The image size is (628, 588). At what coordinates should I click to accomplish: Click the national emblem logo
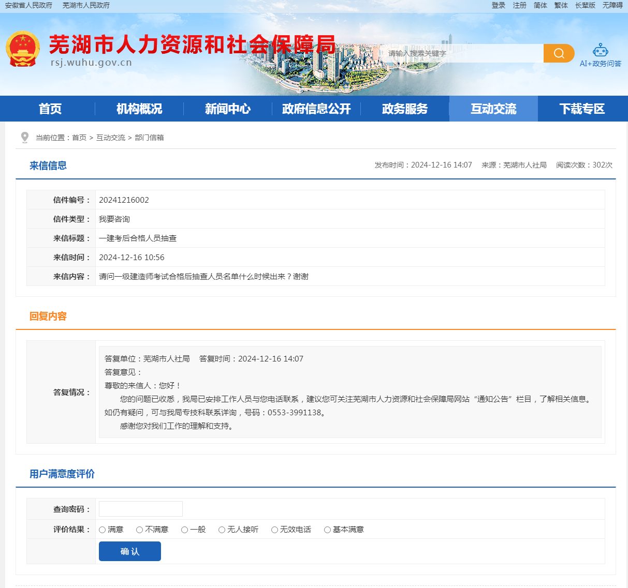pyautogui.click(x=23, y=50)
